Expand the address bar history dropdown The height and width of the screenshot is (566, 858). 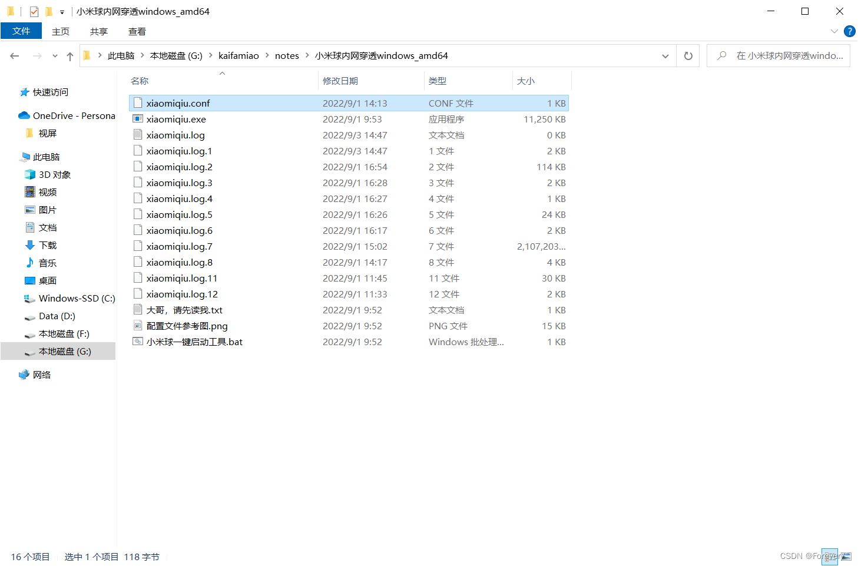pyautogui.click(x=665, y=56)
